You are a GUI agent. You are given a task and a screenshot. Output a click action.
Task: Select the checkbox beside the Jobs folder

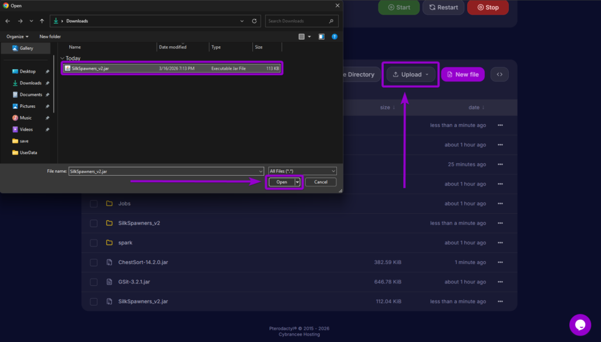point(93,203)
